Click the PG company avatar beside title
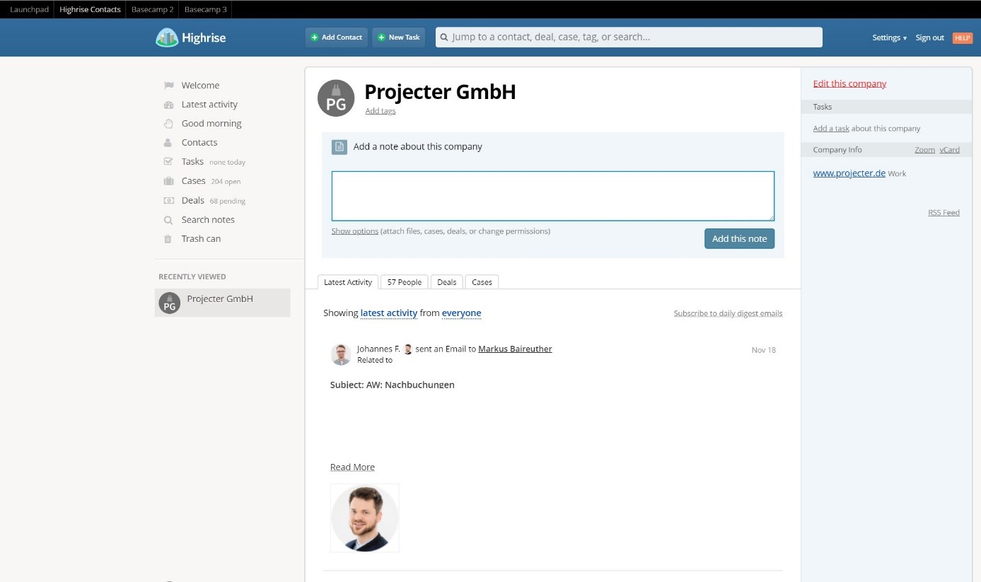The image size is (981, 582). click(336, 98)
